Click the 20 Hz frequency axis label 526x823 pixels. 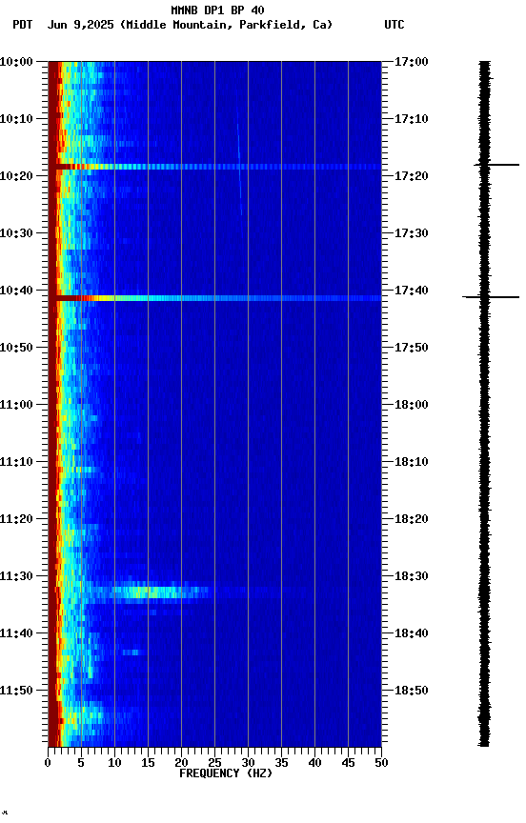click(181, 763)
